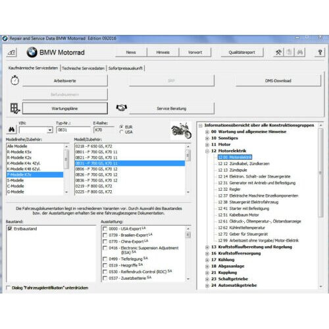329x329 pixels.
Task: Click the BMW roundel logo
Action: [32, 53]
